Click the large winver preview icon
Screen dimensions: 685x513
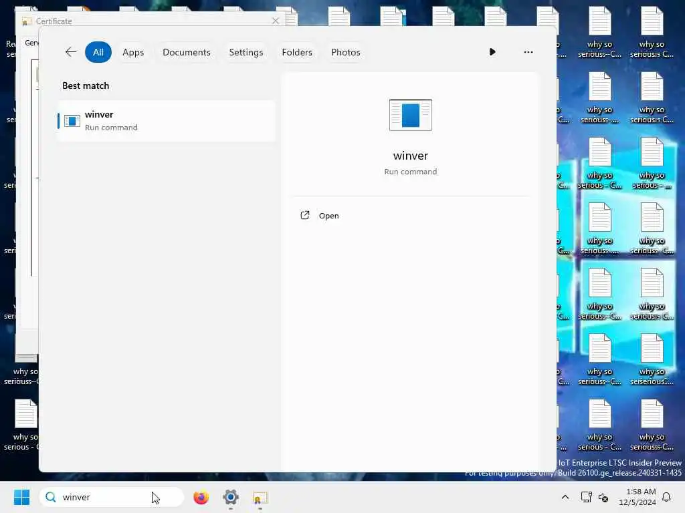[410, 115]
